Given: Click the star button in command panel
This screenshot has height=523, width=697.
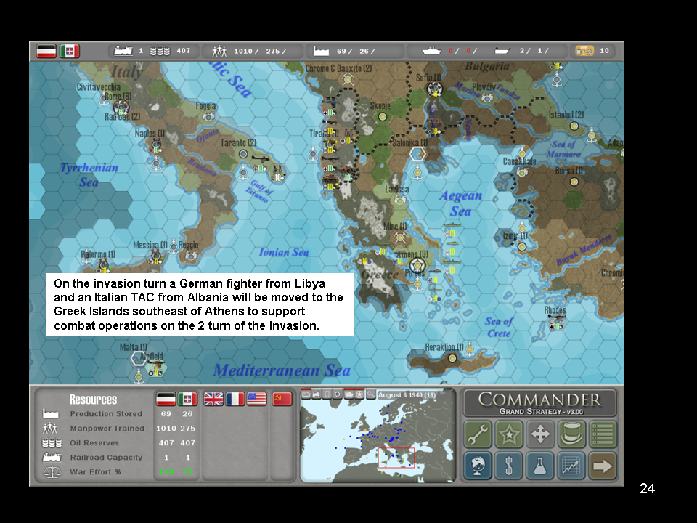Looking at the screenshot, I should coord(508,434).
